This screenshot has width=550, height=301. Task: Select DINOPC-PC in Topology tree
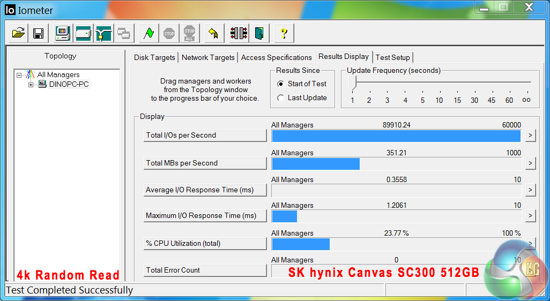pyautogui.click(x=69, y=84)
